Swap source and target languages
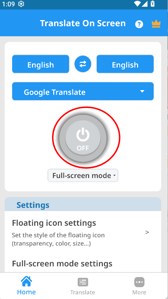Image resolution: width=168 pixels, height=299 pixels. (83, 64)
